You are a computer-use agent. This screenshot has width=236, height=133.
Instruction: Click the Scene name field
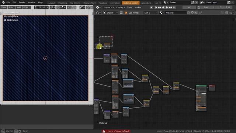click(180, 3)
